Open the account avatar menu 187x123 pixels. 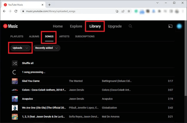[179, 26]
